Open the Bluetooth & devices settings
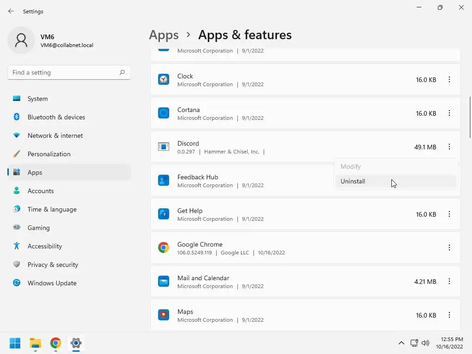 click(x=56, y=117)
